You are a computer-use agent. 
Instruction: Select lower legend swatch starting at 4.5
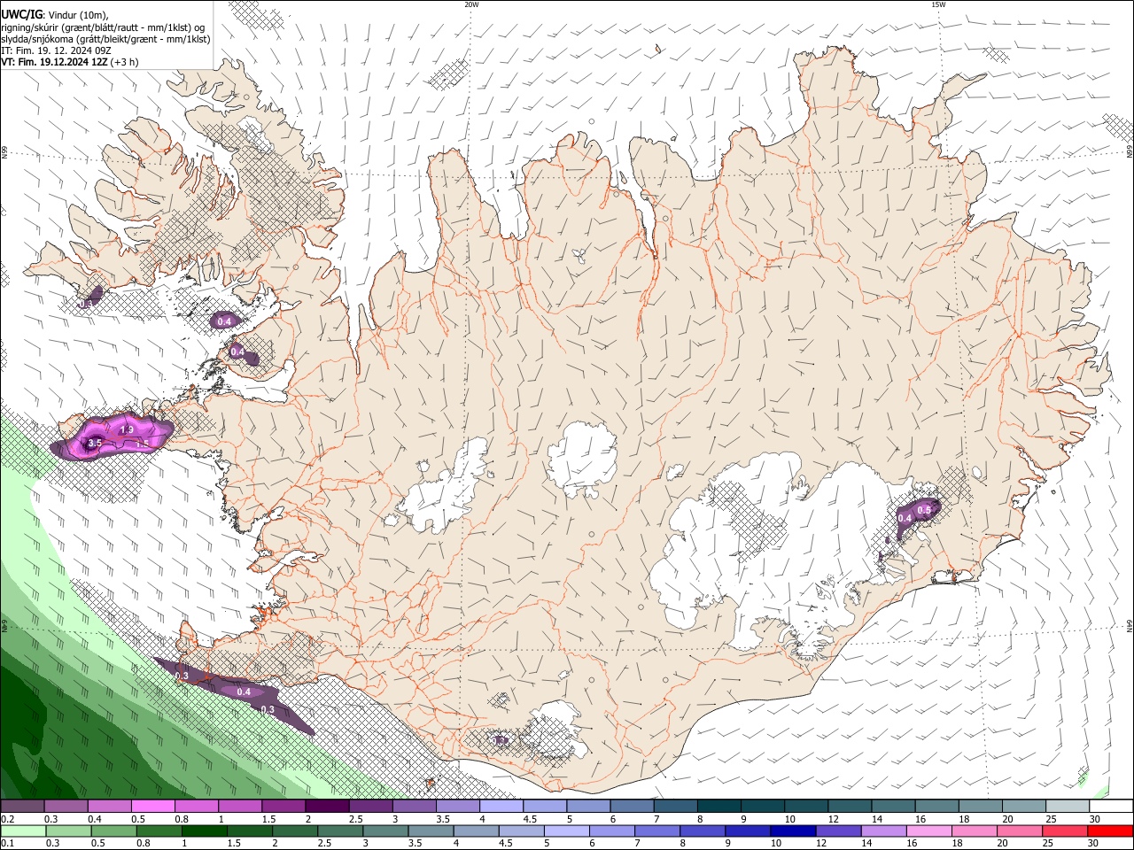(x=521, y=831)
